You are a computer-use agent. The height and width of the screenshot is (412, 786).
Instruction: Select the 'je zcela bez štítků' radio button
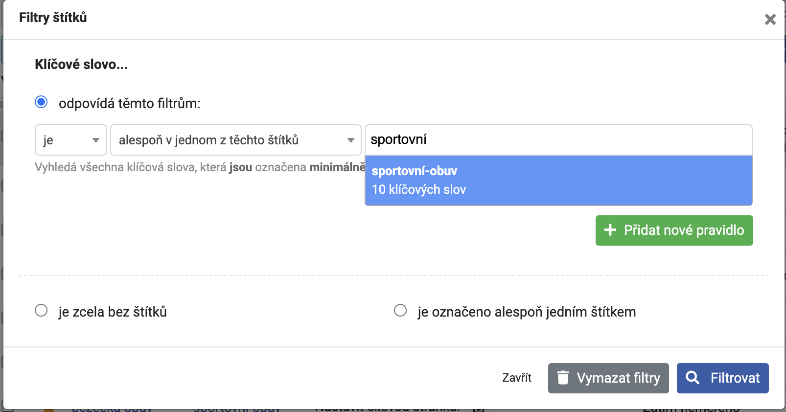click(41, 311)
